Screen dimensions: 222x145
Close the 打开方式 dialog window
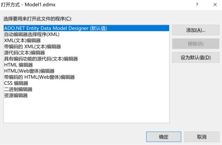point(215,5)
